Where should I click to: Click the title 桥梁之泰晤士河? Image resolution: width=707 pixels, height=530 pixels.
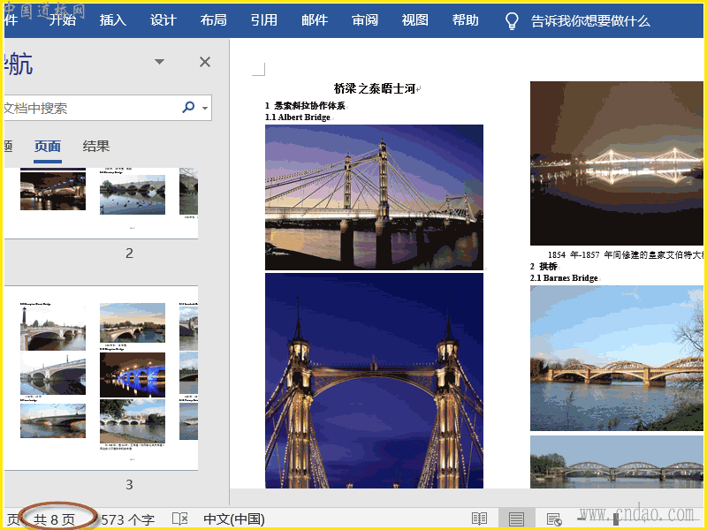(374, 88)
